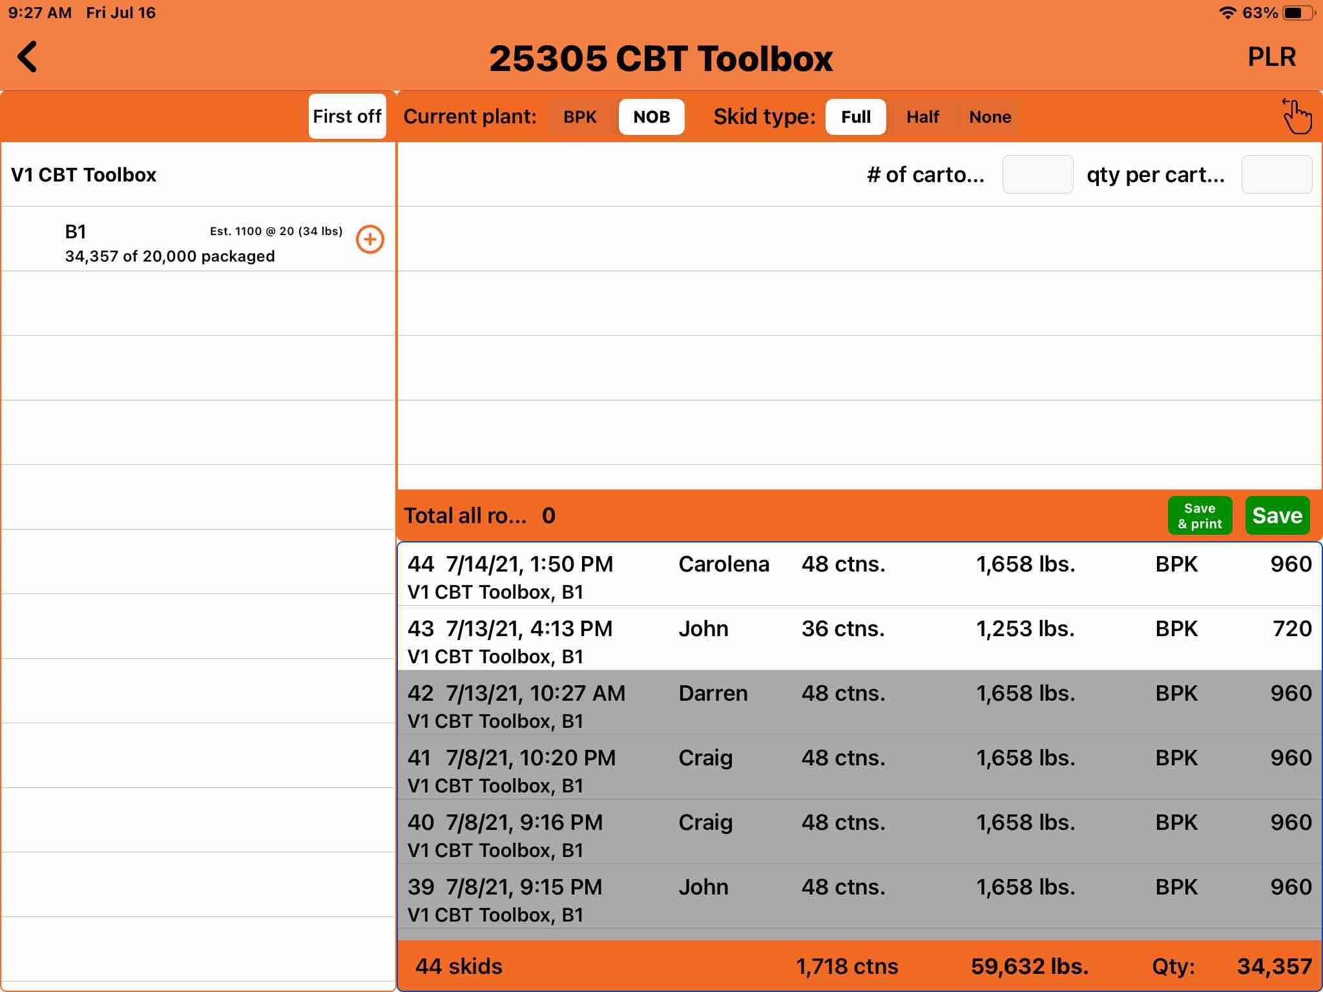Tap the back arrow icon
1323x992 pixels.
28,57
